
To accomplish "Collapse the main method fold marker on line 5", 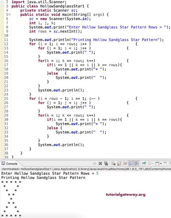I will [x=10, y=14].
